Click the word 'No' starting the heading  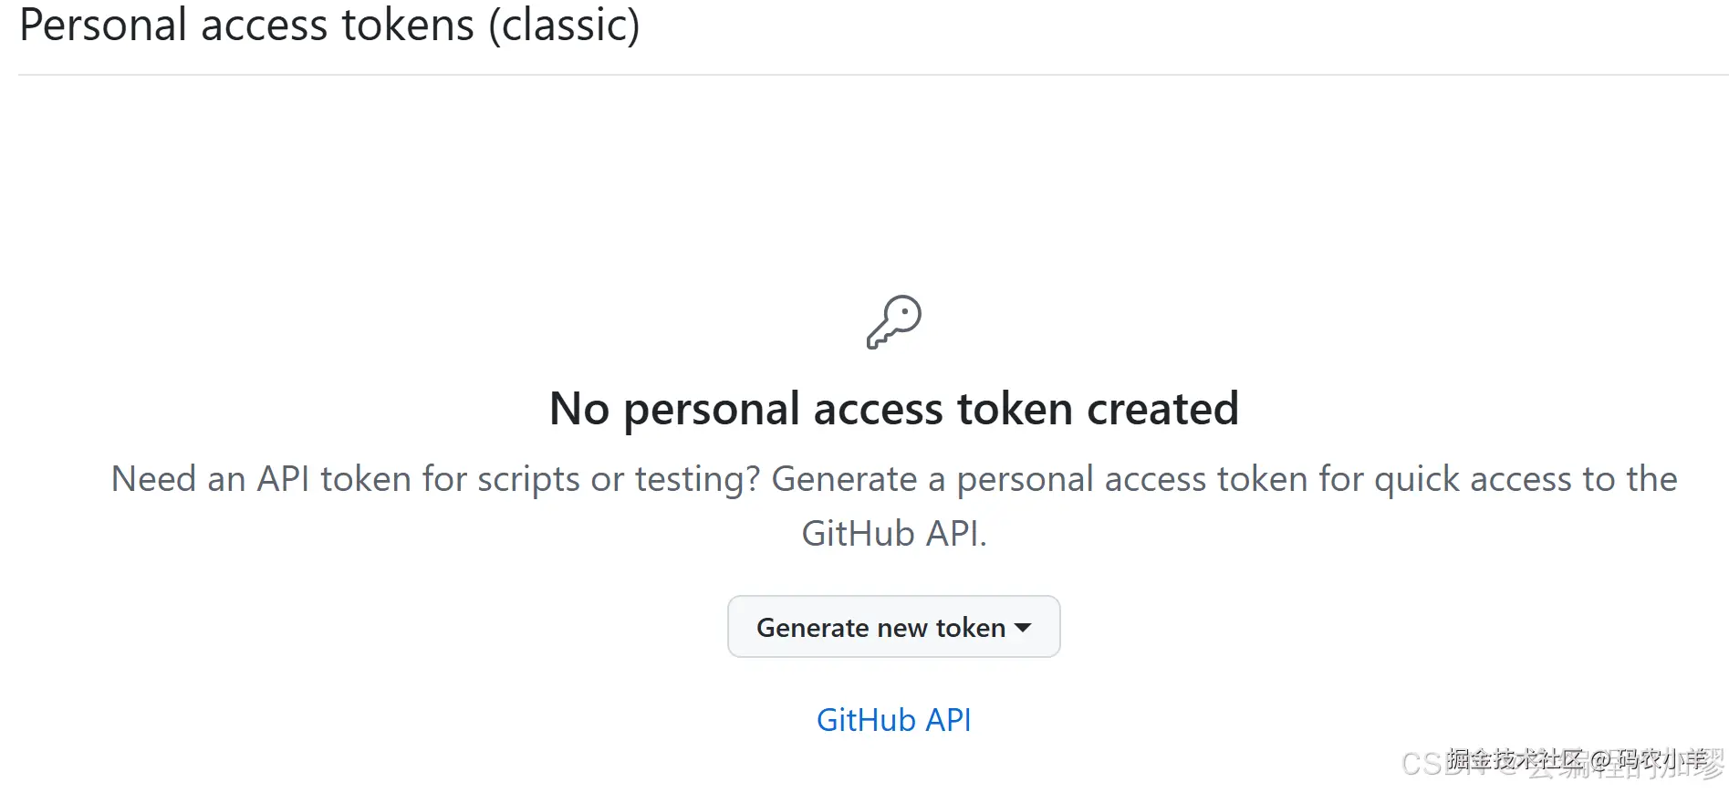[x=579, y=409]
